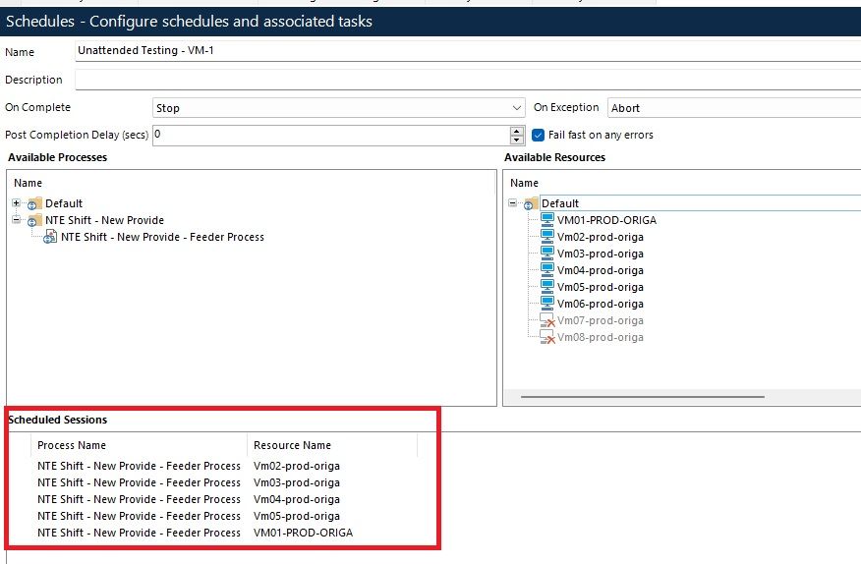Select the Vm04-prod-origa resource icon
Screen dimensions: 861x564
[x=547, y=270]
